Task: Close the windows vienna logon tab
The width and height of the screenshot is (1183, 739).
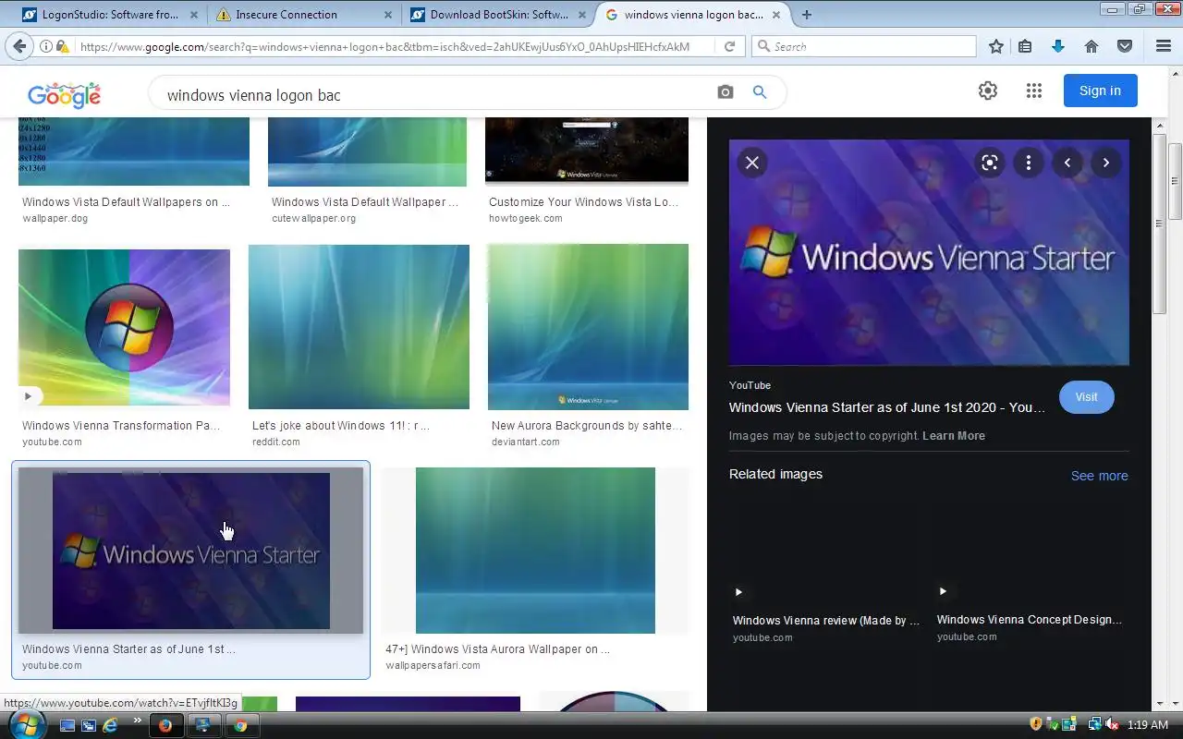Action: 776,15
